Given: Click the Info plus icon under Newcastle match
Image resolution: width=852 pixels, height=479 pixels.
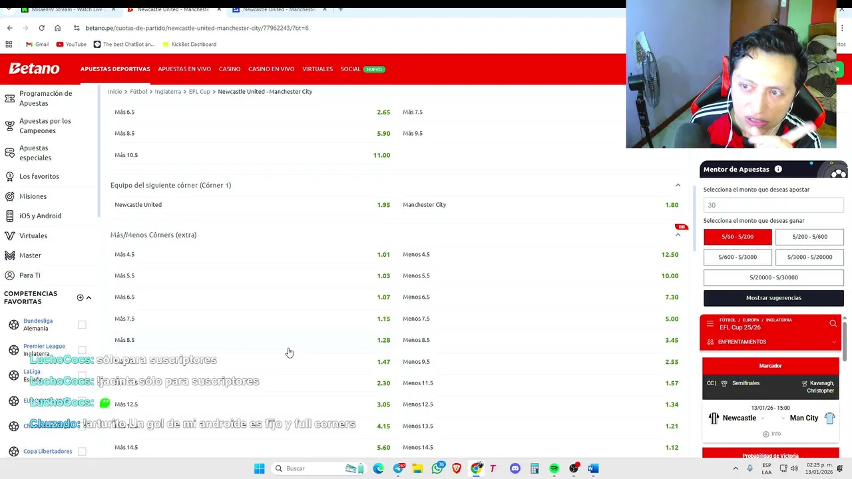Looking at the screenshot, I should [x=765, y=434].
